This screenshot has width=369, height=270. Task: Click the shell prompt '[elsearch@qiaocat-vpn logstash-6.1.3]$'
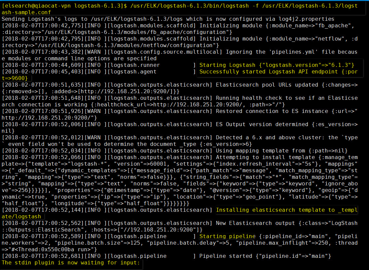click(x=64, y=6)
